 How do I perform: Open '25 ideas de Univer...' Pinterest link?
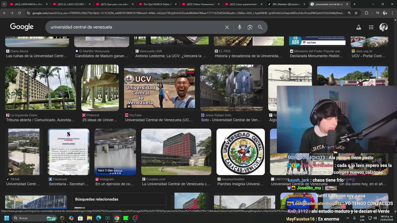pyautogui.click(x=100, y=120)
